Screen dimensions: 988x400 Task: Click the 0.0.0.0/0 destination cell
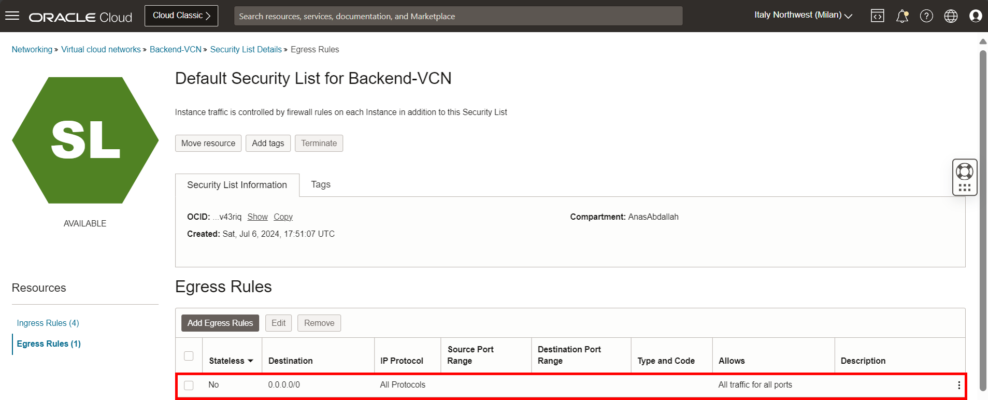[284, 384]
